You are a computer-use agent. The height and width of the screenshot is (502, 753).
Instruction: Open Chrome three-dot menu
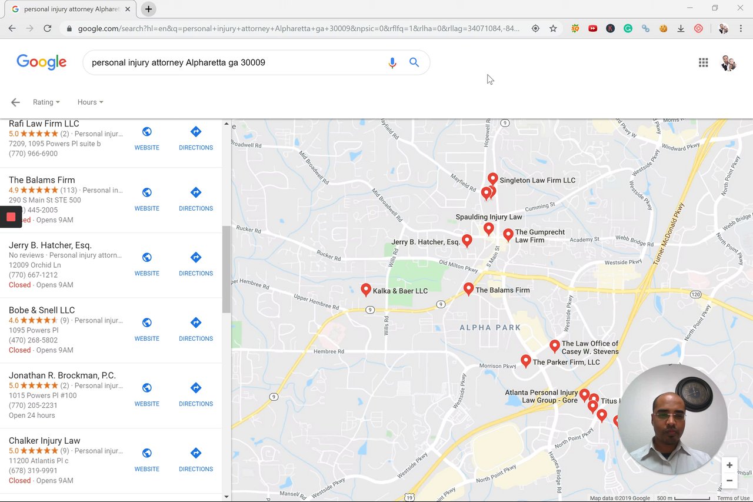tap(741, 28)
